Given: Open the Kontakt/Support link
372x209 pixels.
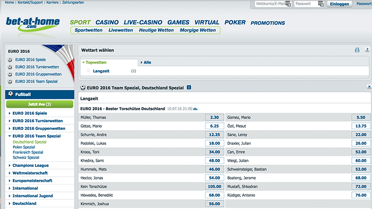Looking at the screenshot, I should (30, 2).
